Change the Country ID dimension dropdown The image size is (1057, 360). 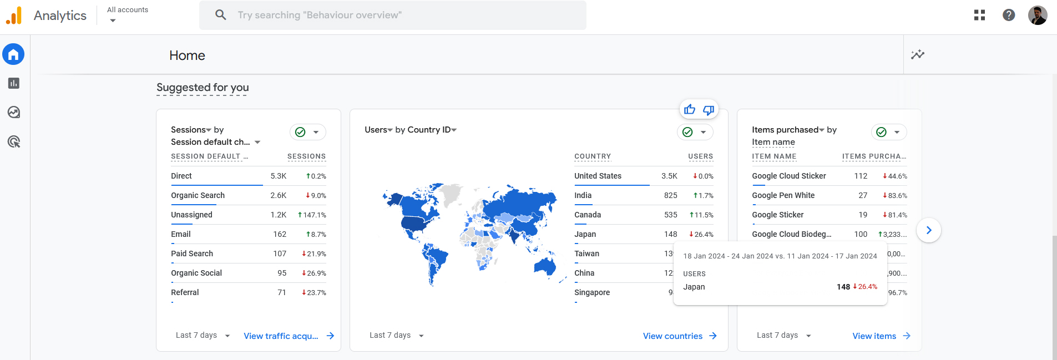[x=432, y=130]
